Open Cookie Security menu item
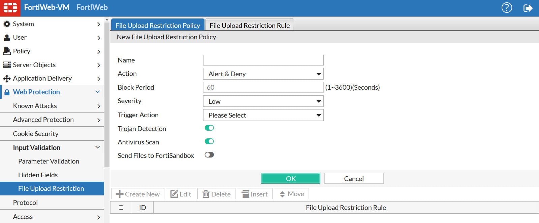Image resolution: width=539 pixels, height=223 pixels. click(x=52, y=134)
